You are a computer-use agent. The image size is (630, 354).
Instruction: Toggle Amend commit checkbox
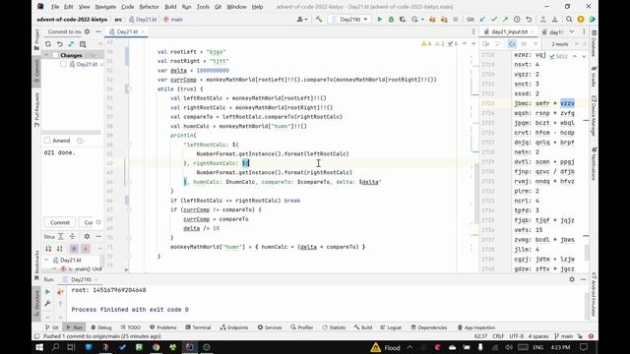coord(47,140)
